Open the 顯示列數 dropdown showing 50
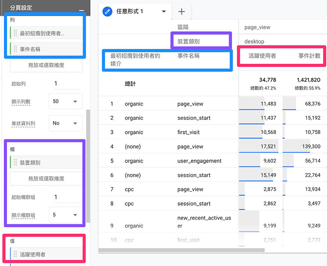This screenshot has width=327, height=266. [65, 101]
